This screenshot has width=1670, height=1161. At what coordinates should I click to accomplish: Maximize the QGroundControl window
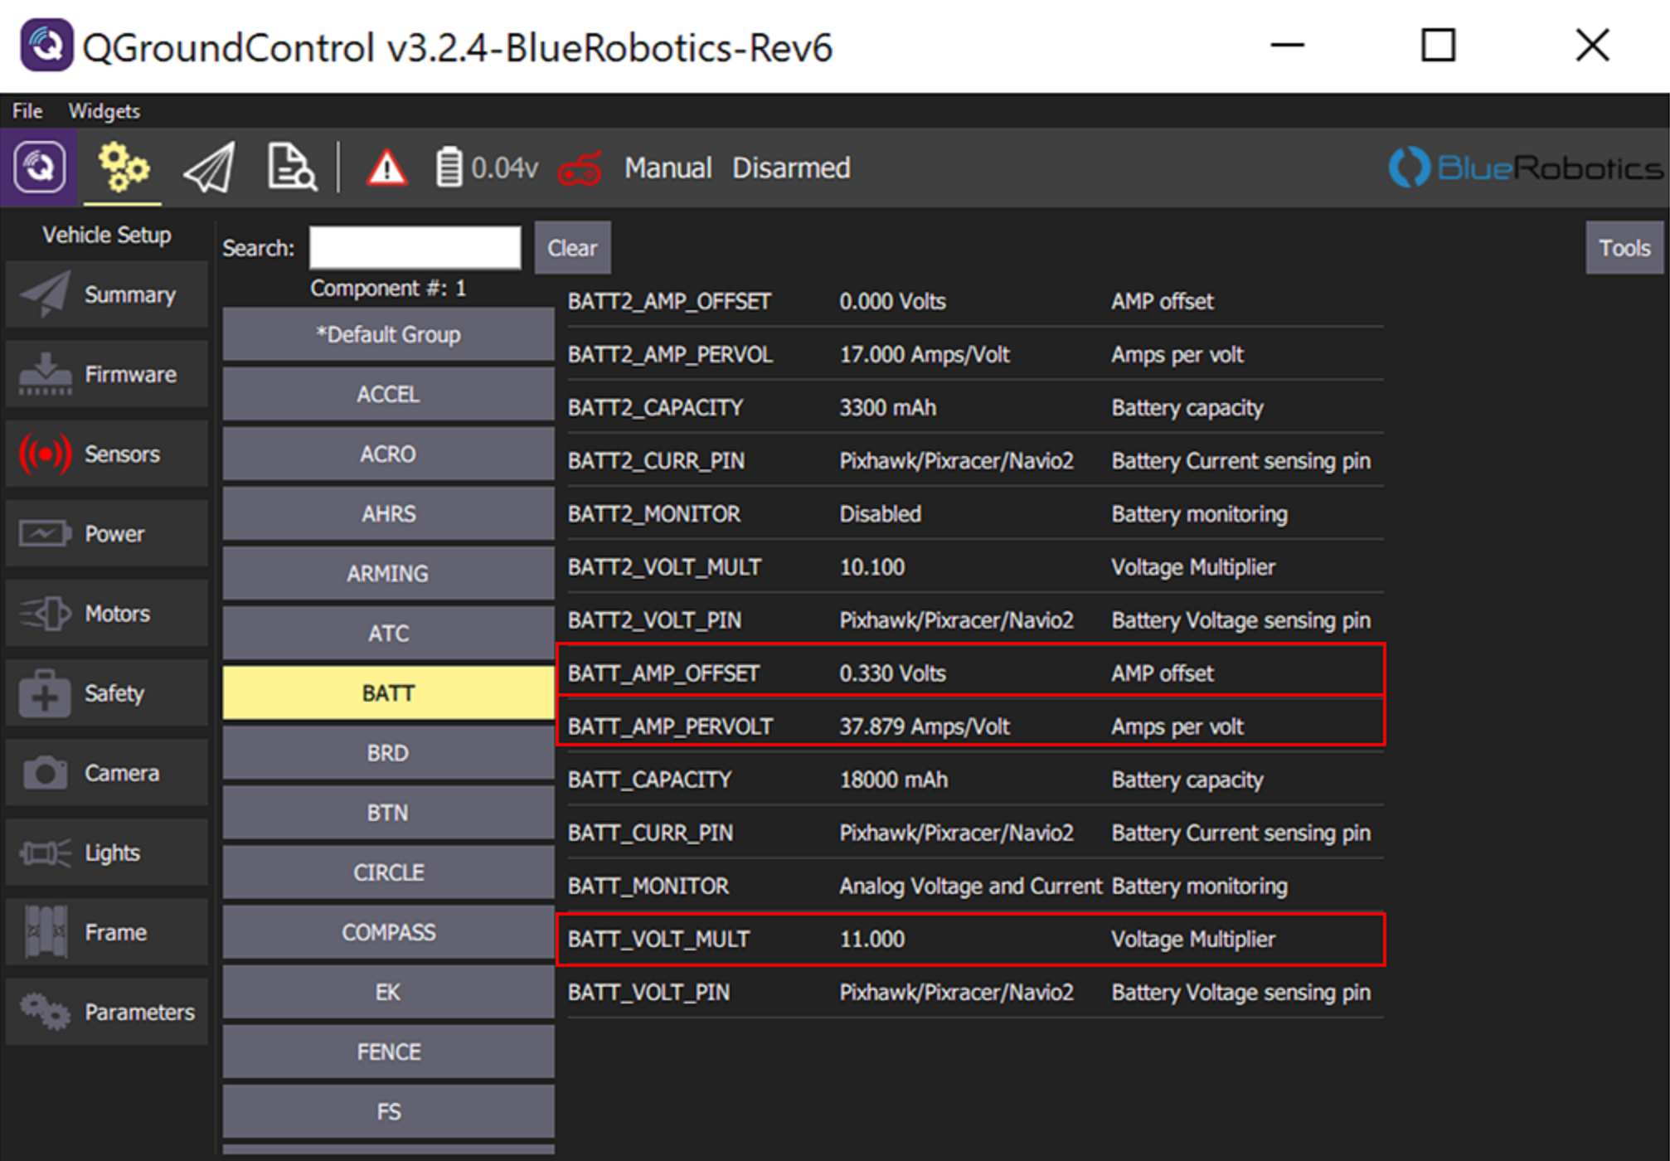1438,45
